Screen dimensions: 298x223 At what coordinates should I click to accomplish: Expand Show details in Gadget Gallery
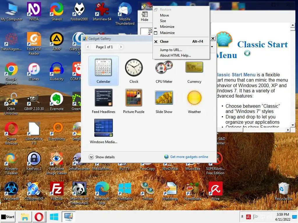pos(102,157)
